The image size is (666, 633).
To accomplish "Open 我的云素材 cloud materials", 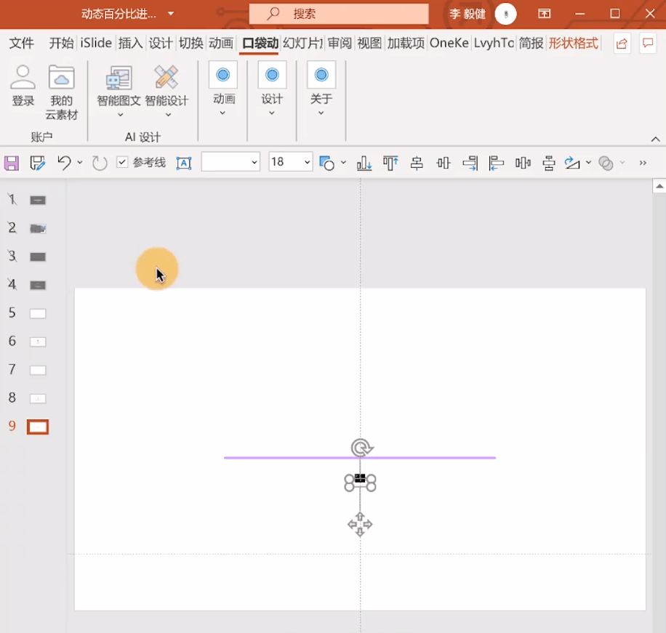I will [x=62, y=92].
